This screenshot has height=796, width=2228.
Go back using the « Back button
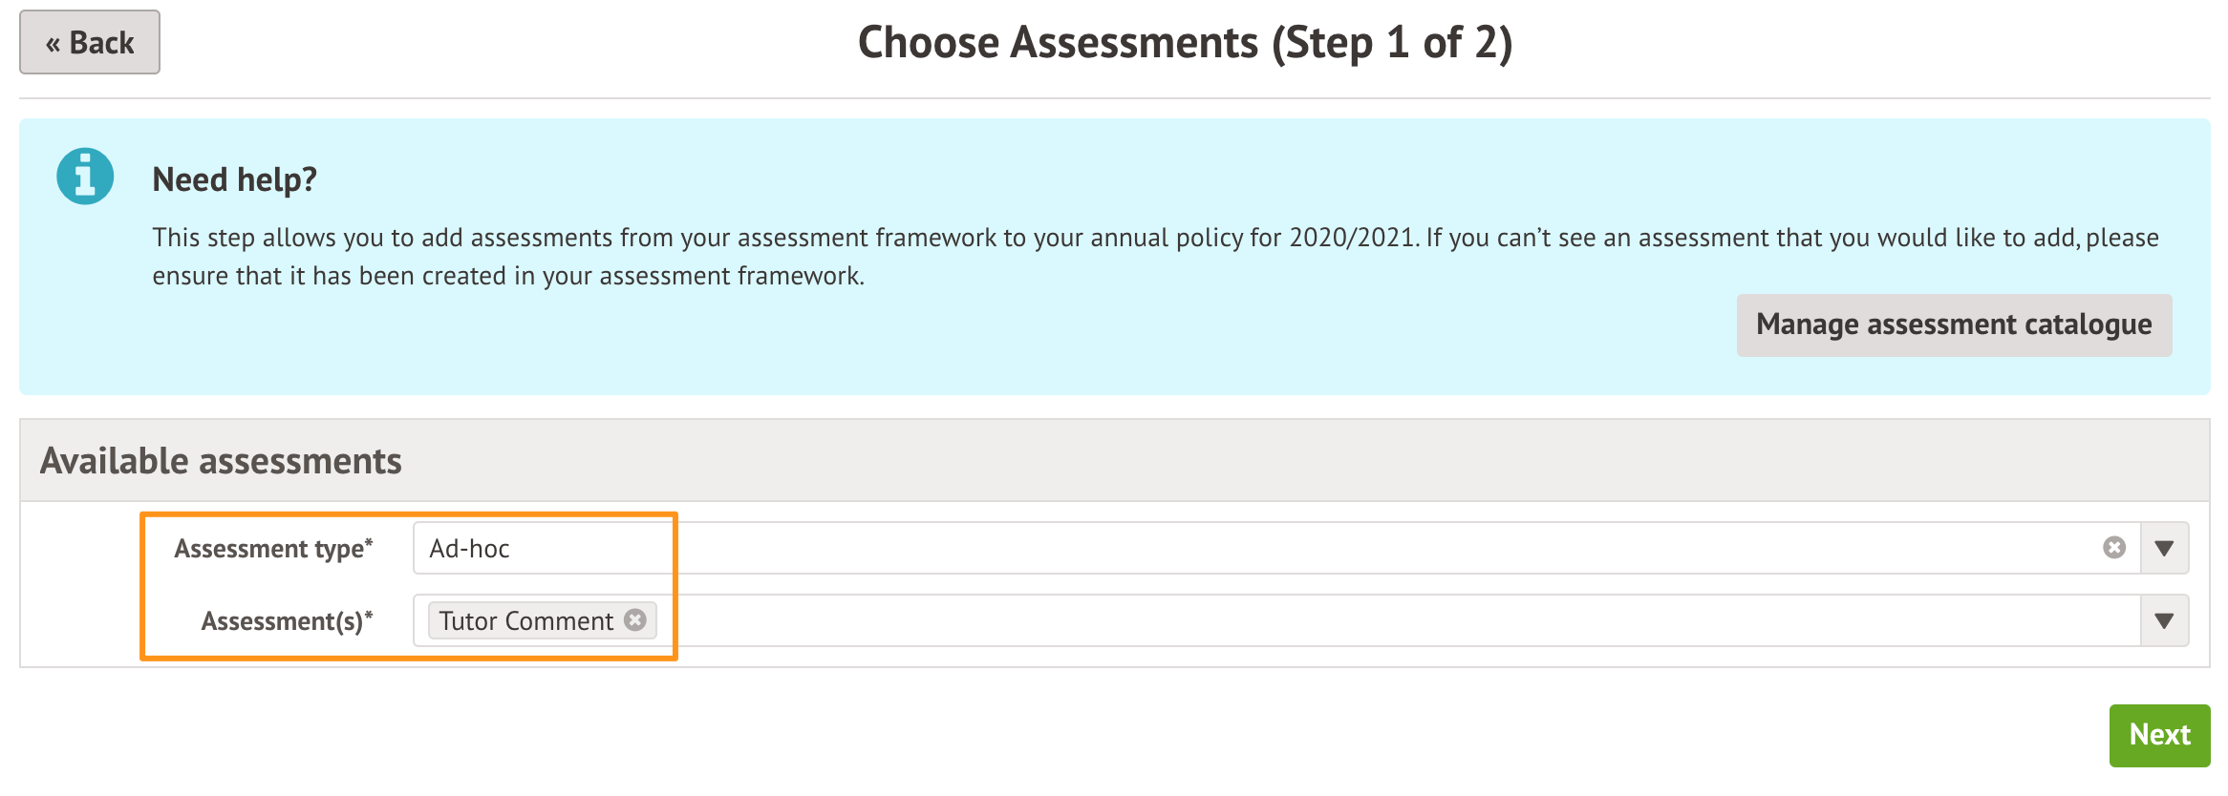point(90,42)
